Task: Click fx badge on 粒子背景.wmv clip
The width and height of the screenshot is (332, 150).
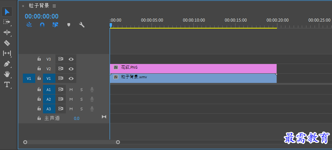Action: click(x=116, y=77)
